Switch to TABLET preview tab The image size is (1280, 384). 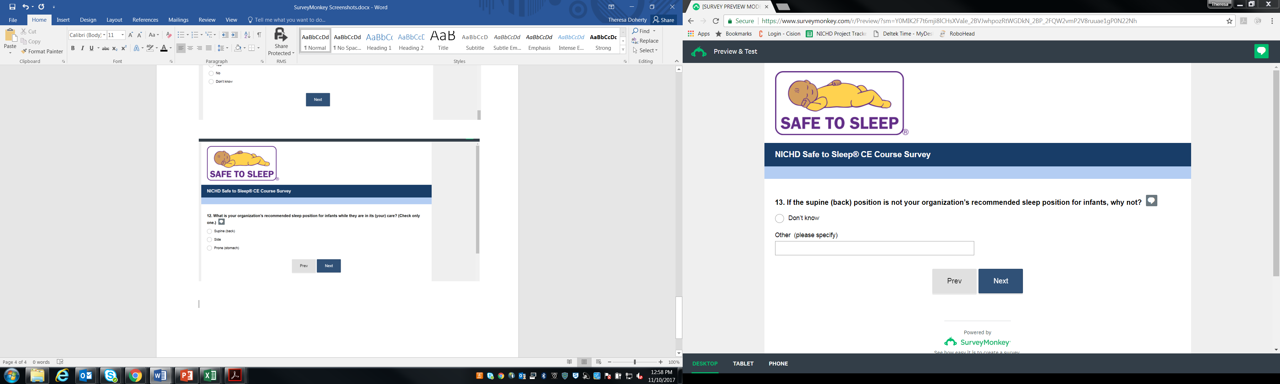(x=743, y=364)
